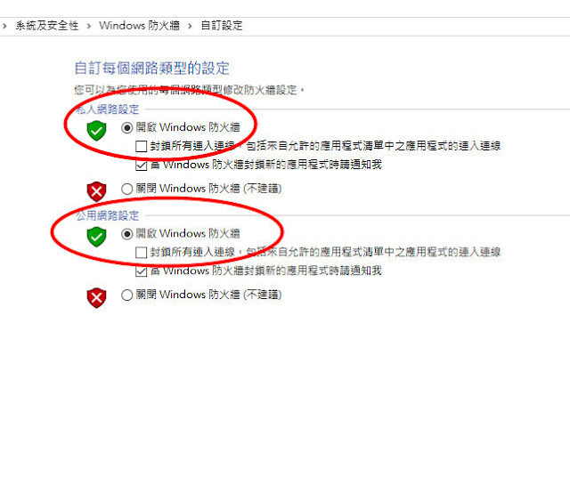Viewport: 570px width, 477px height.
Task: Click the 公用網路設定 group header
Action: coord(108,215)
